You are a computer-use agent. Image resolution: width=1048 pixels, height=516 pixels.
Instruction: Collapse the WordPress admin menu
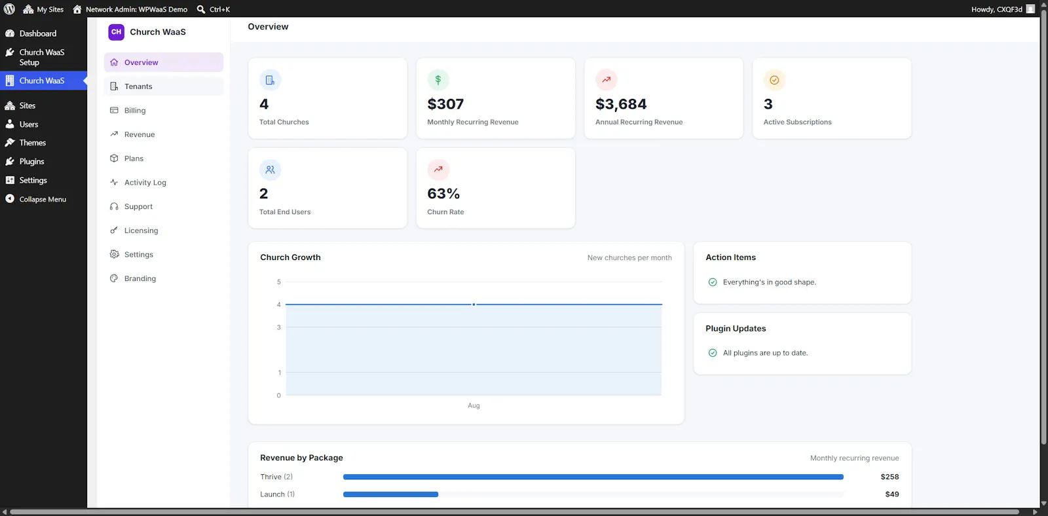point(43,199)
